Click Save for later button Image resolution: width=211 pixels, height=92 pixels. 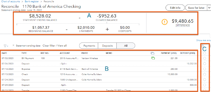(x=196, y=8)
